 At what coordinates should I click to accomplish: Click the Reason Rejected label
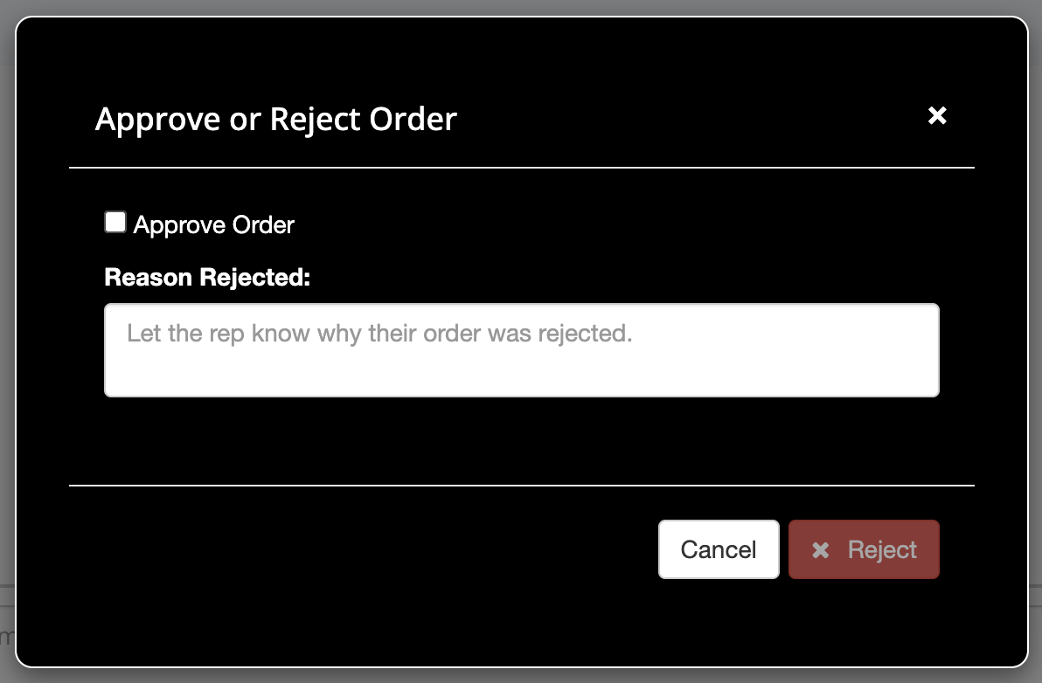coord(207,278)
